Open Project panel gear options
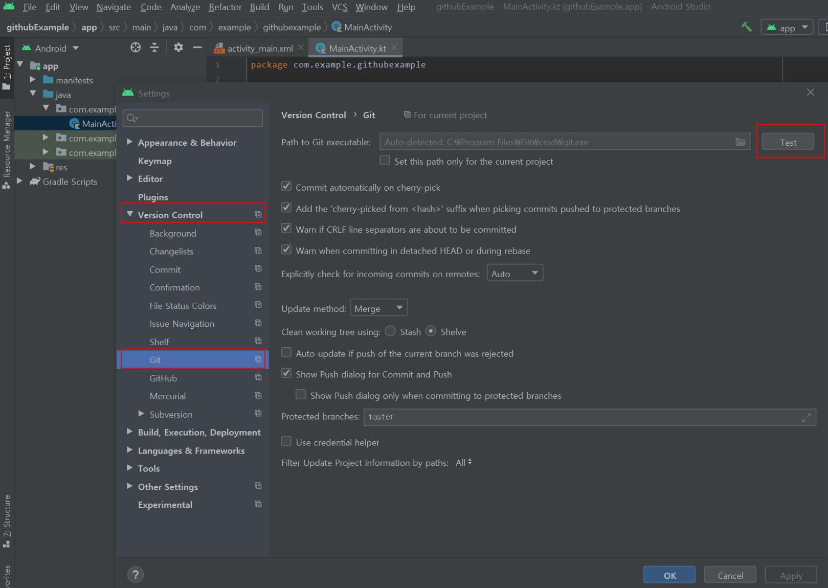Screen dimensions: 828x588 pyautogui.click(x=178, y=48)
